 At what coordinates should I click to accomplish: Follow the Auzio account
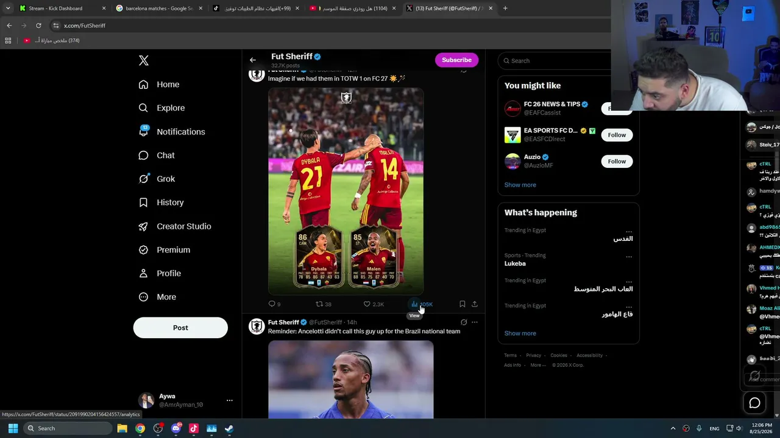click(617, 161)
